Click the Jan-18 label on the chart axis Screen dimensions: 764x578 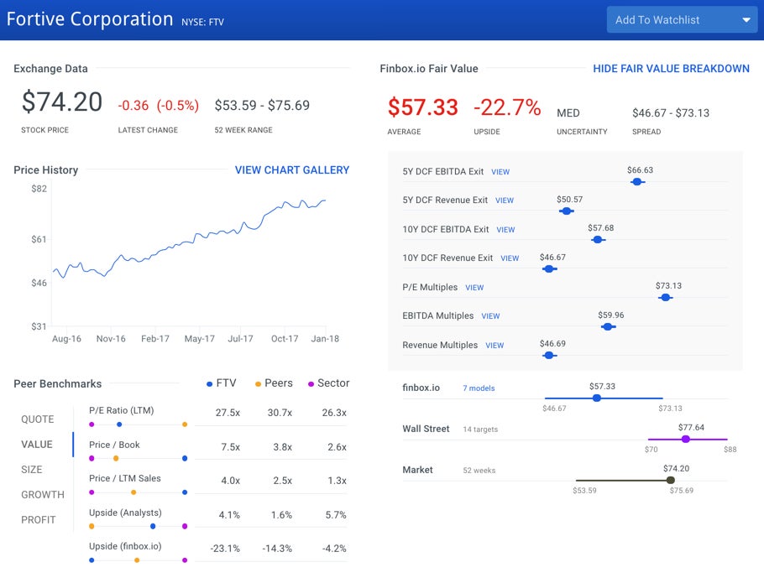(325, 339)
